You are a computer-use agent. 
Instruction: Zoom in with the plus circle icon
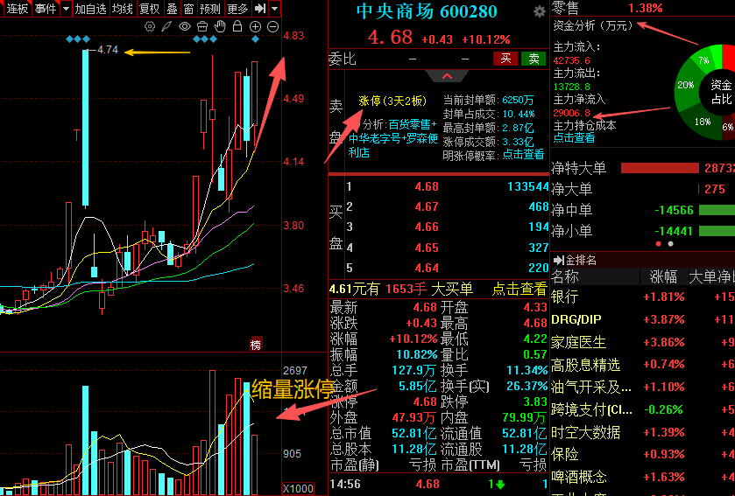tap(255, 26)
